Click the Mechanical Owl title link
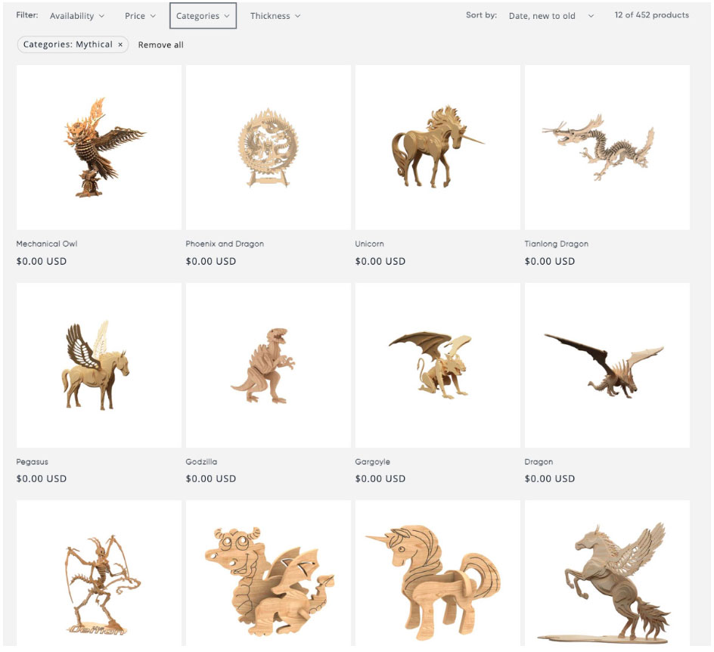This screenshot has height=652, width=714. pyautogui.click(x=47, y=244)
